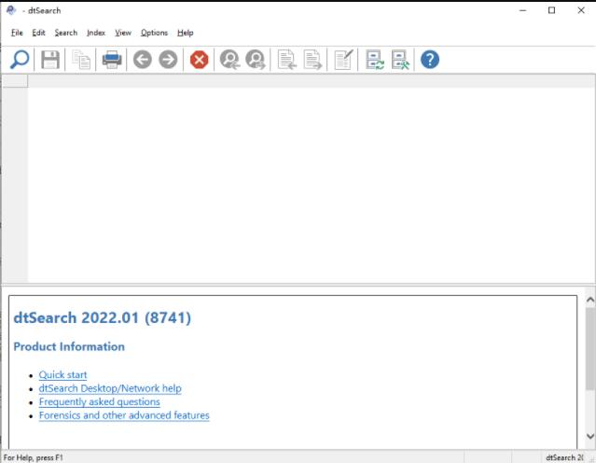Jump to previous hit icon
The width and height of the screenshot is (596, 463).
click(x=230, y=60)
